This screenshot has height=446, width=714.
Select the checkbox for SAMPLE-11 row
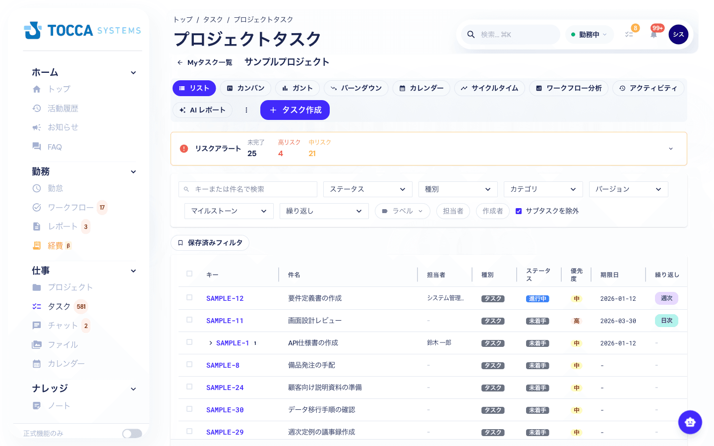click(189, 320)
